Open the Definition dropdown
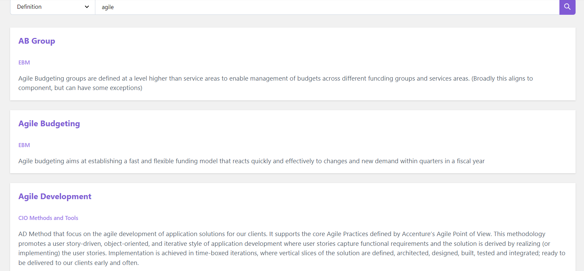This screenshot has width=584, height=271. [x=53, y=7]
